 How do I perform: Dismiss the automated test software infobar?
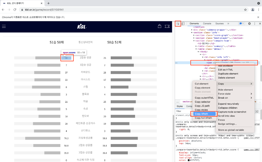[258, 17]
